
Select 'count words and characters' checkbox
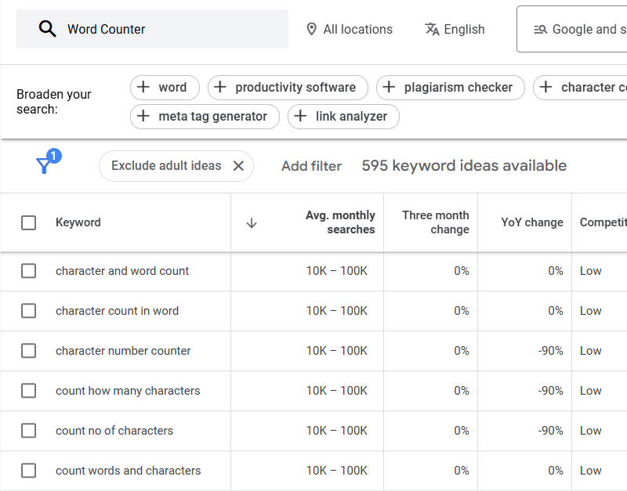(29, 471)
